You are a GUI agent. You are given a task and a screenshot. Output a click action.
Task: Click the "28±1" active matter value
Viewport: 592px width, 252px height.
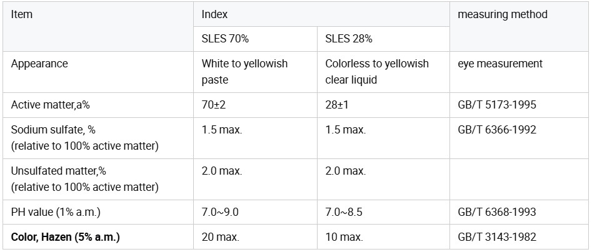[337, 105]
